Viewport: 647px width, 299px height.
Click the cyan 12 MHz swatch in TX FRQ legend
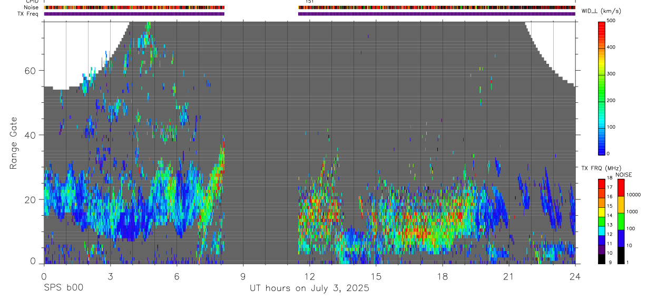click(x=601, y=232)
